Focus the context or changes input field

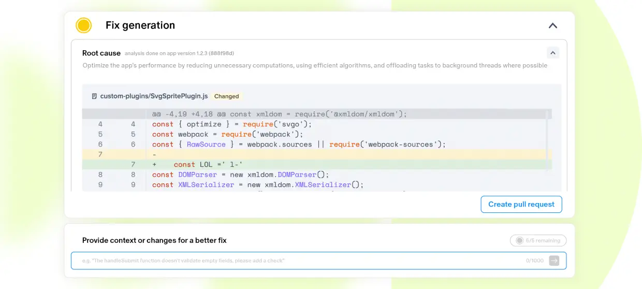click(318, 261)
